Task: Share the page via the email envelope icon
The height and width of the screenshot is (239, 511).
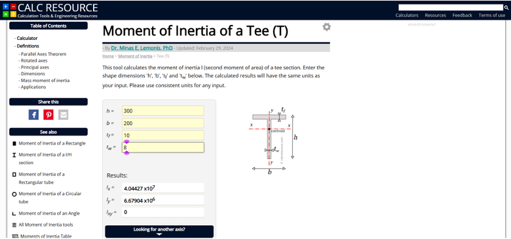Action: point(64,115)
